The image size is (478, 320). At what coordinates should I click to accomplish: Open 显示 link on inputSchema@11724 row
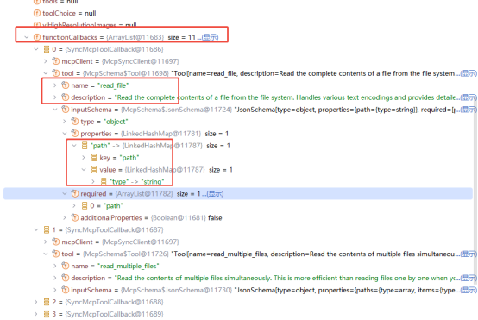(469, 110)
